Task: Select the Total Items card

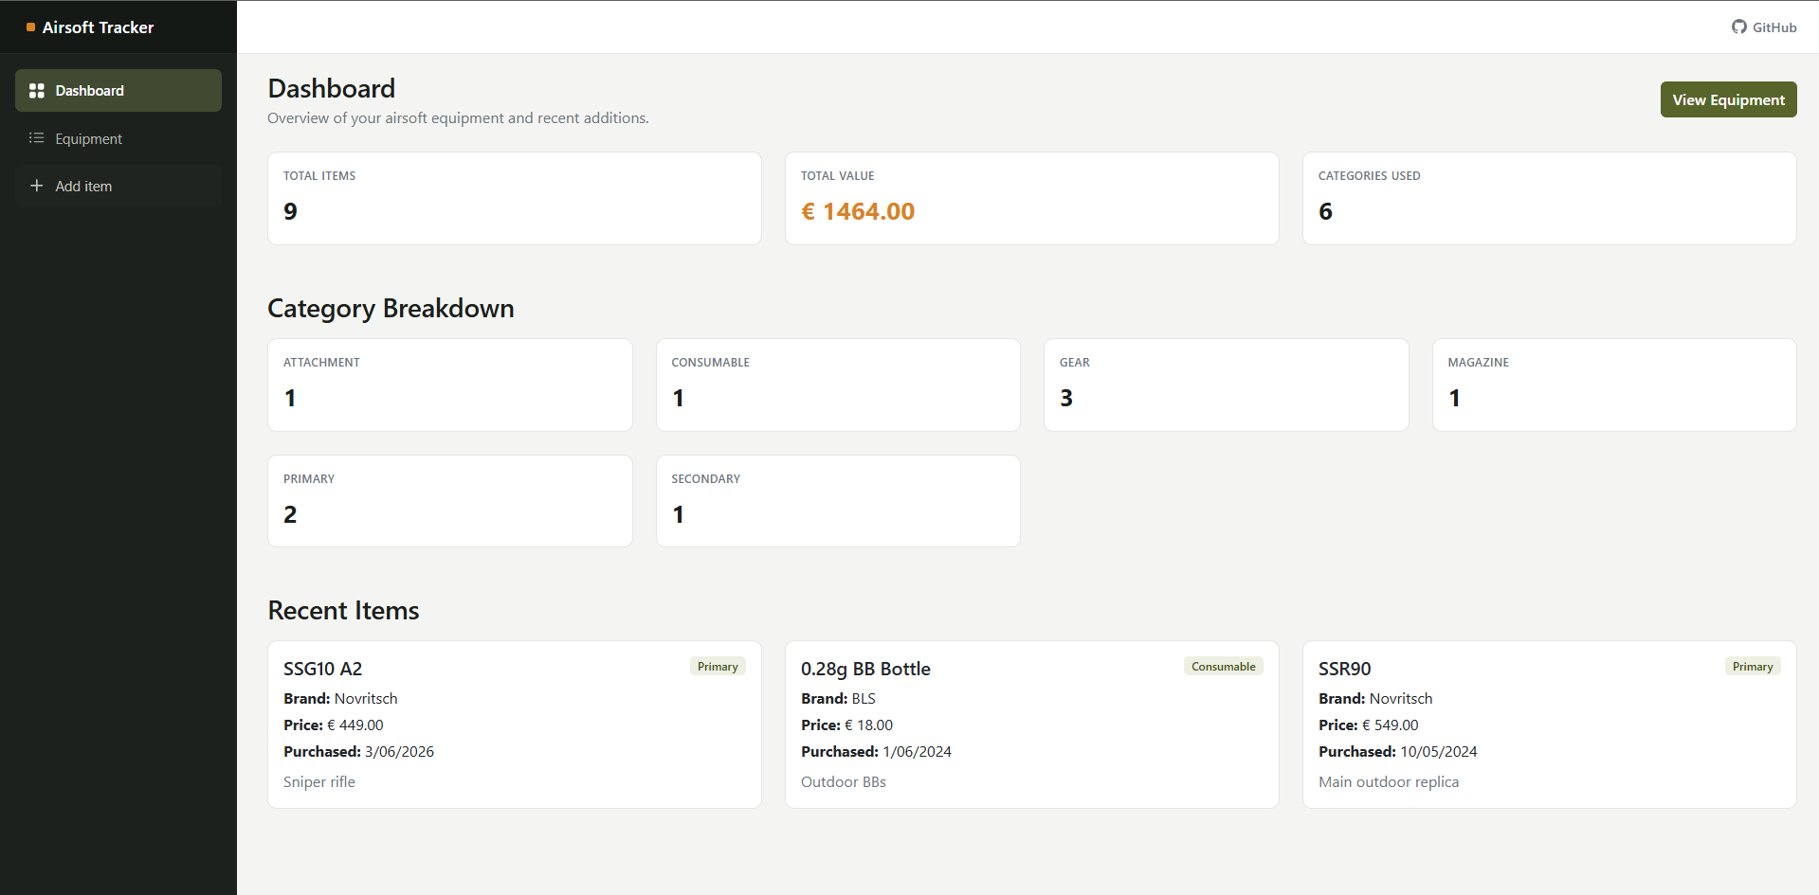Action: tap(515, 199)
